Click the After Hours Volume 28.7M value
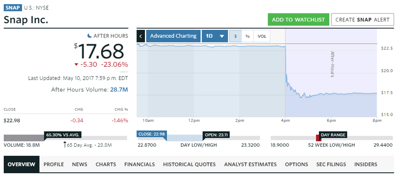The width and height of the screenshot is (397, 179). pos(119,89)
